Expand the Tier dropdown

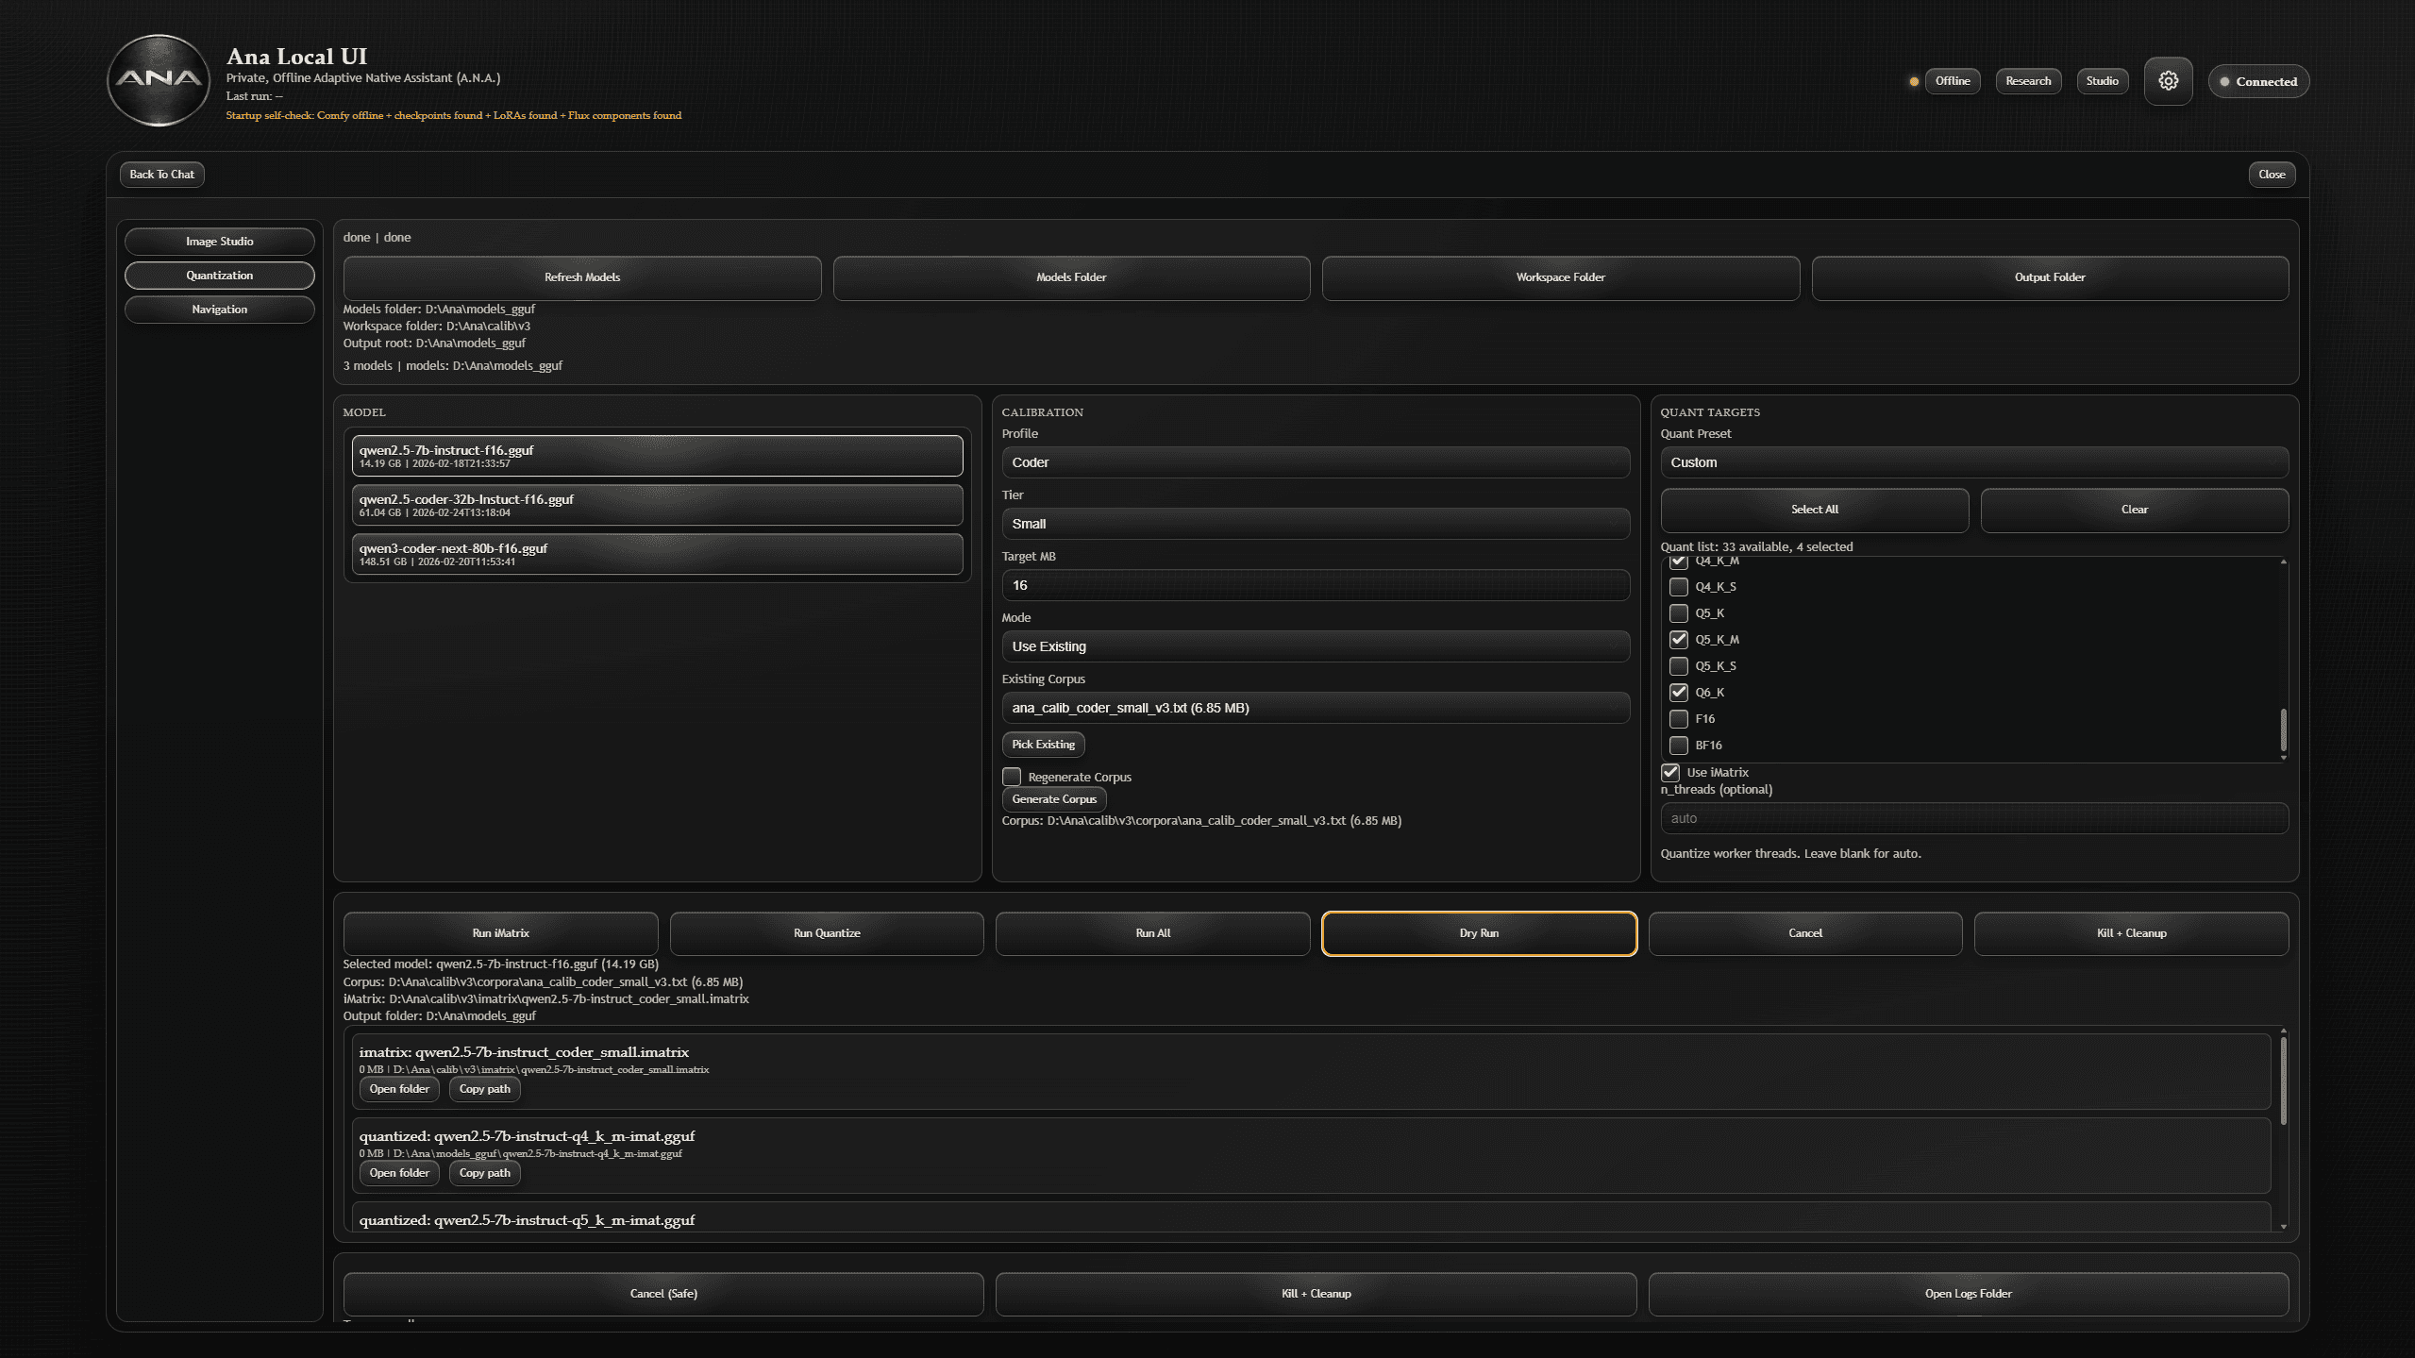coord(1315,524)
